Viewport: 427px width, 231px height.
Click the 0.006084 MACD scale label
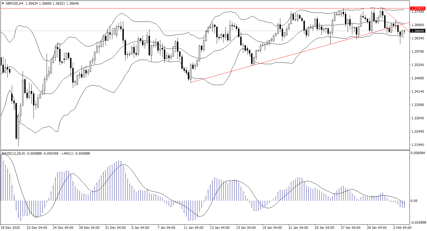[418, 153]
